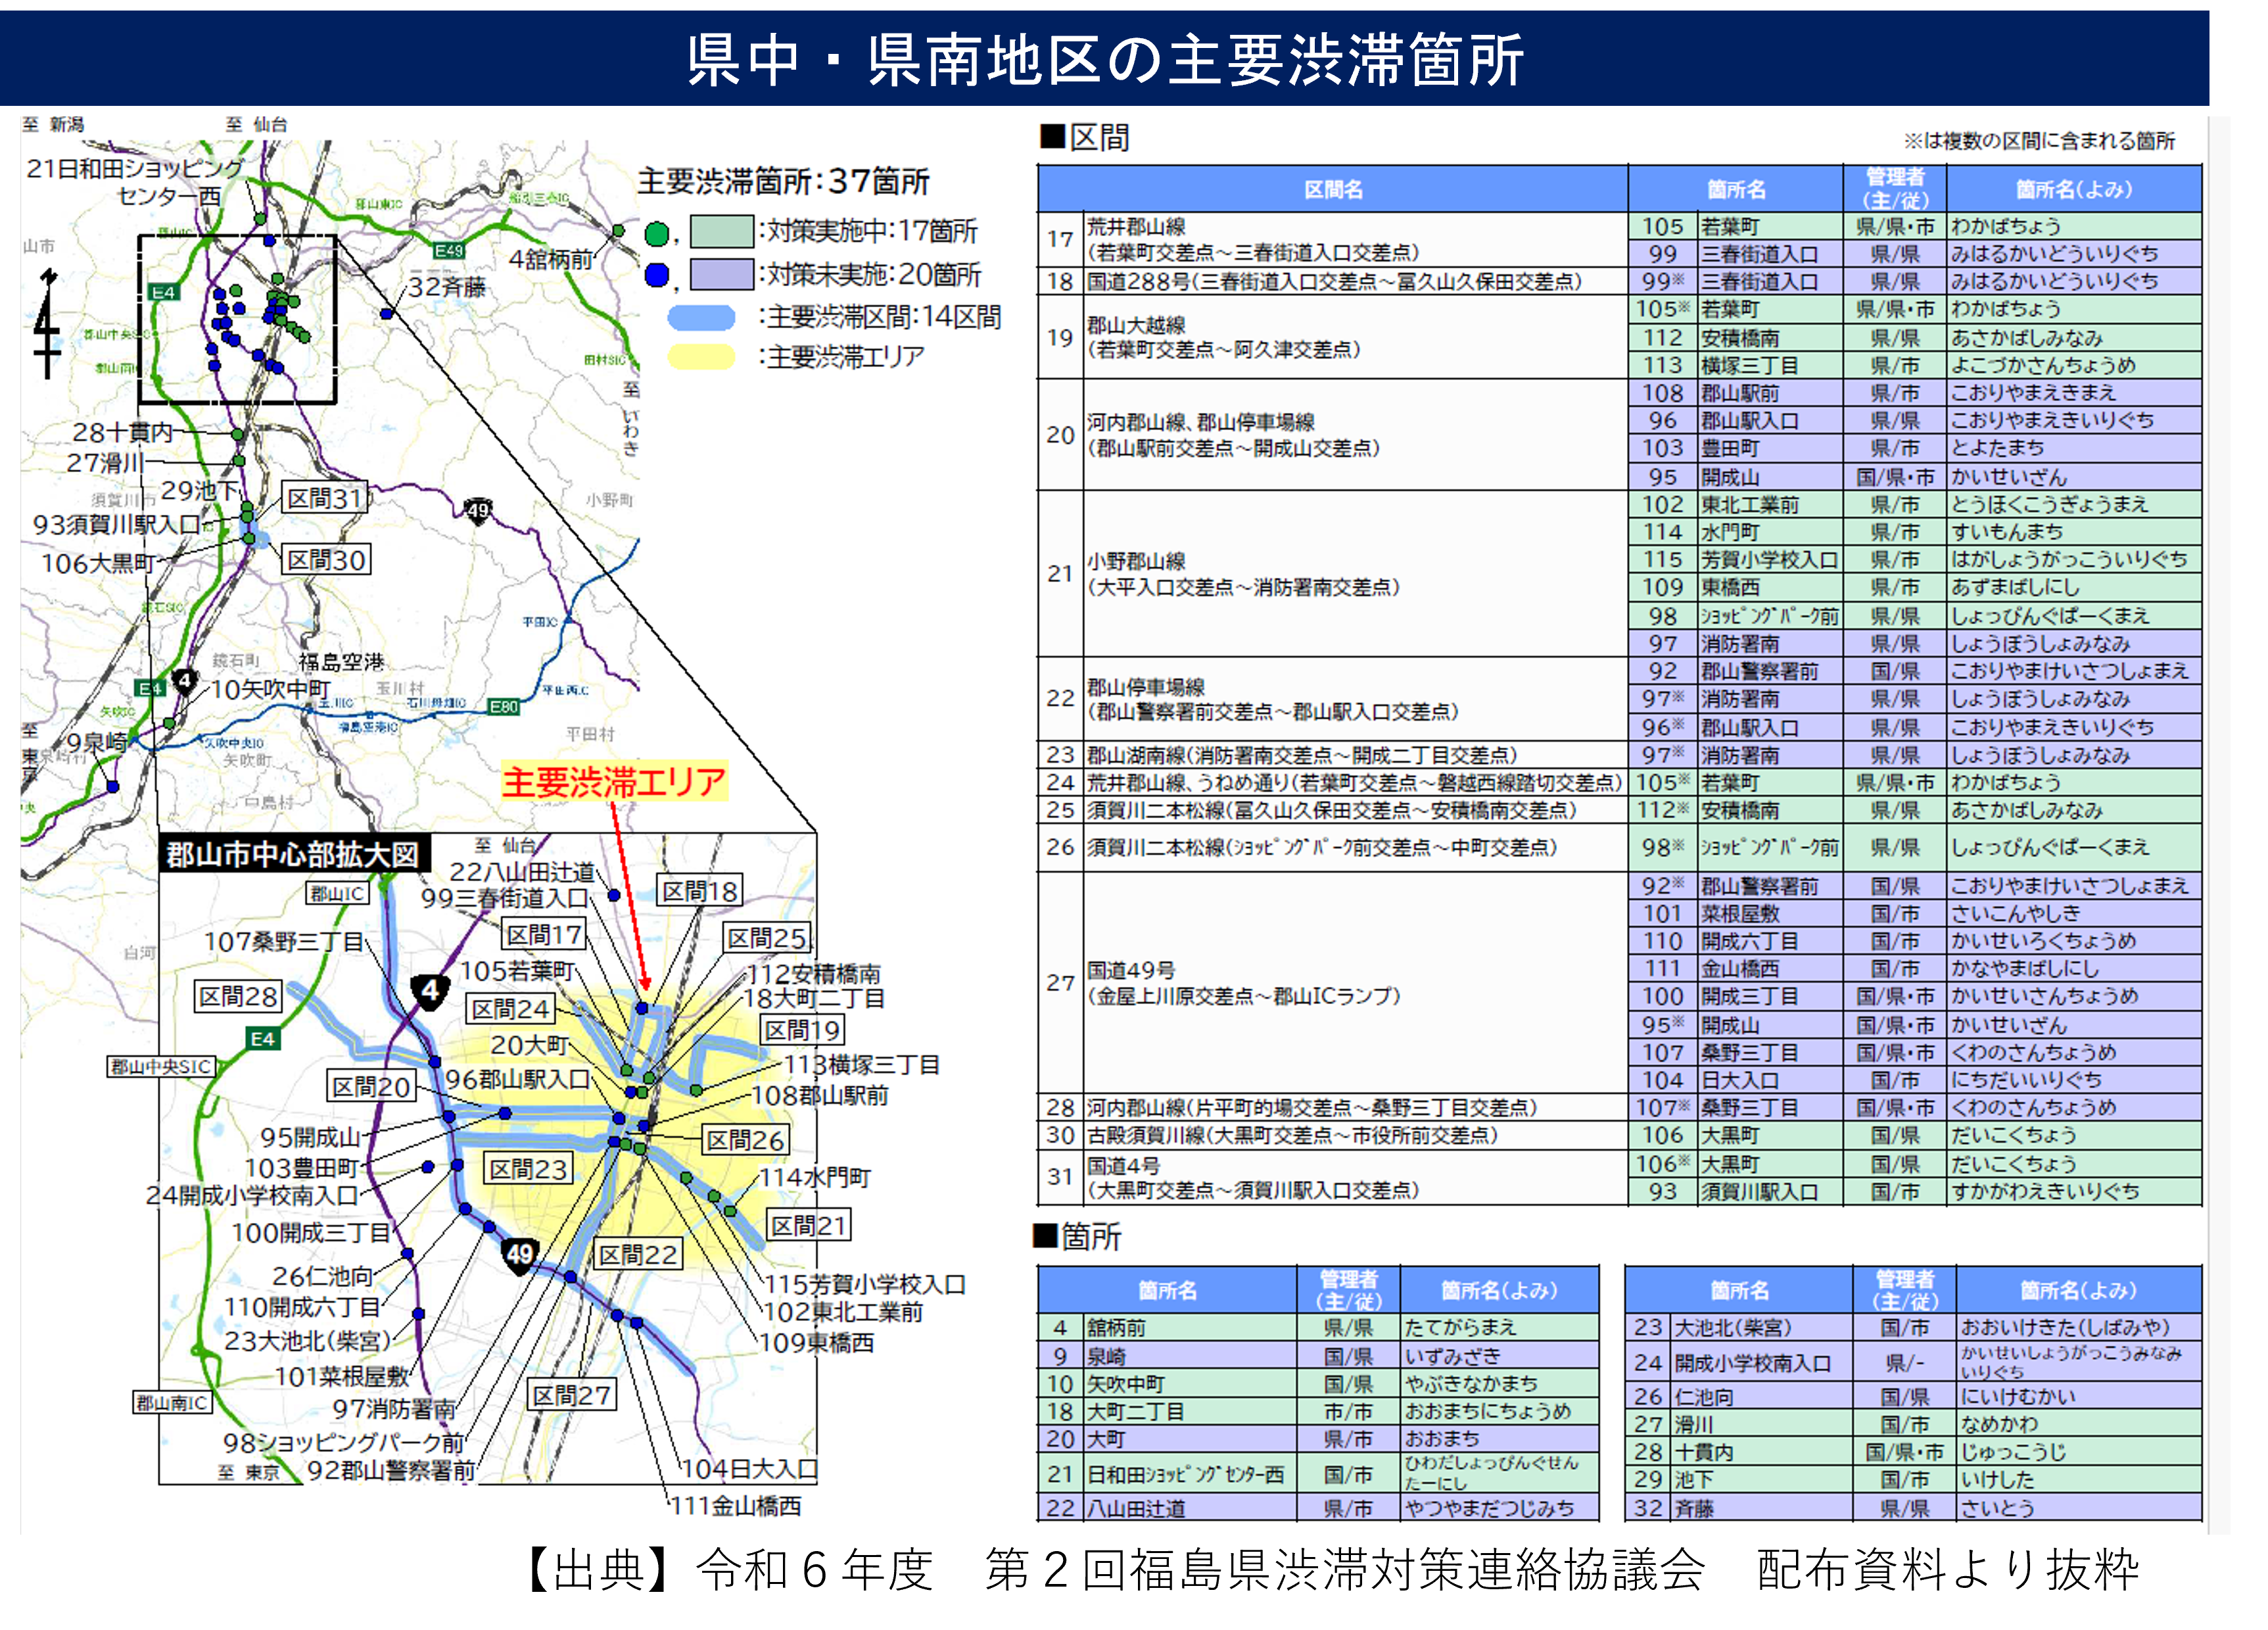This screenshot has height=1630, width=2268.
Task: Click the ※は複数の区間に含まれる箇所 note
Action: (x=2039, y=141)
